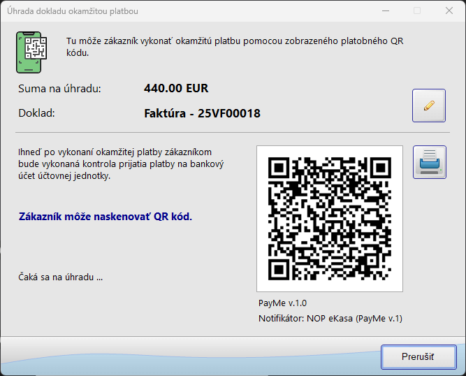Click the 'Čaká sa na úhradu ...' status
466x376 pixels.
(x=60, y=277)
